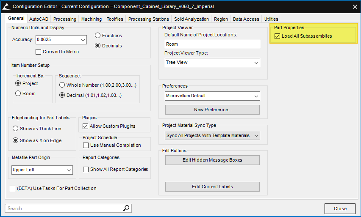Go to the Data Access tab
Viewport: 361px width, 217px height.
point(246,19)
